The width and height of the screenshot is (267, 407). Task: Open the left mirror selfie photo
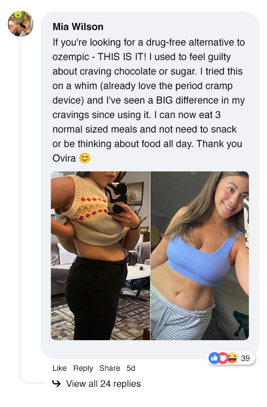[100, 256]
